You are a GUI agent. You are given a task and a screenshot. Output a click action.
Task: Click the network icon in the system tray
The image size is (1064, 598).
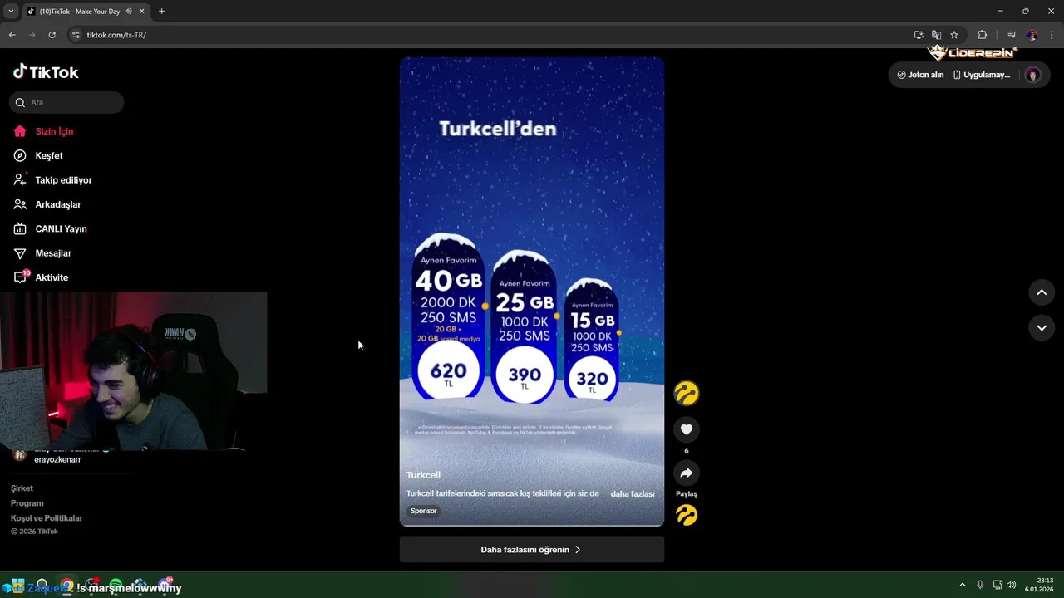coord(997,585)
